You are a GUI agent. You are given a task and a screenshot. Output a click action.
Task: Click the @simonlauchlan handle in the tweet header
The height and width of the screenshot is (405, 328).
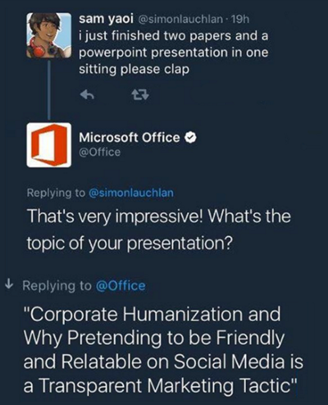[x=181, y=19]
